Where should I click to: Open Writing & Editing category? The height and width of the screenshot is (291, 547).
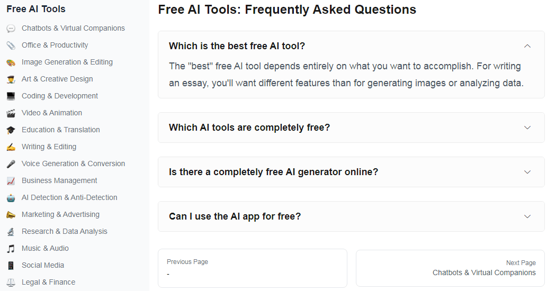pyautogui.click(x=49, y=147)
